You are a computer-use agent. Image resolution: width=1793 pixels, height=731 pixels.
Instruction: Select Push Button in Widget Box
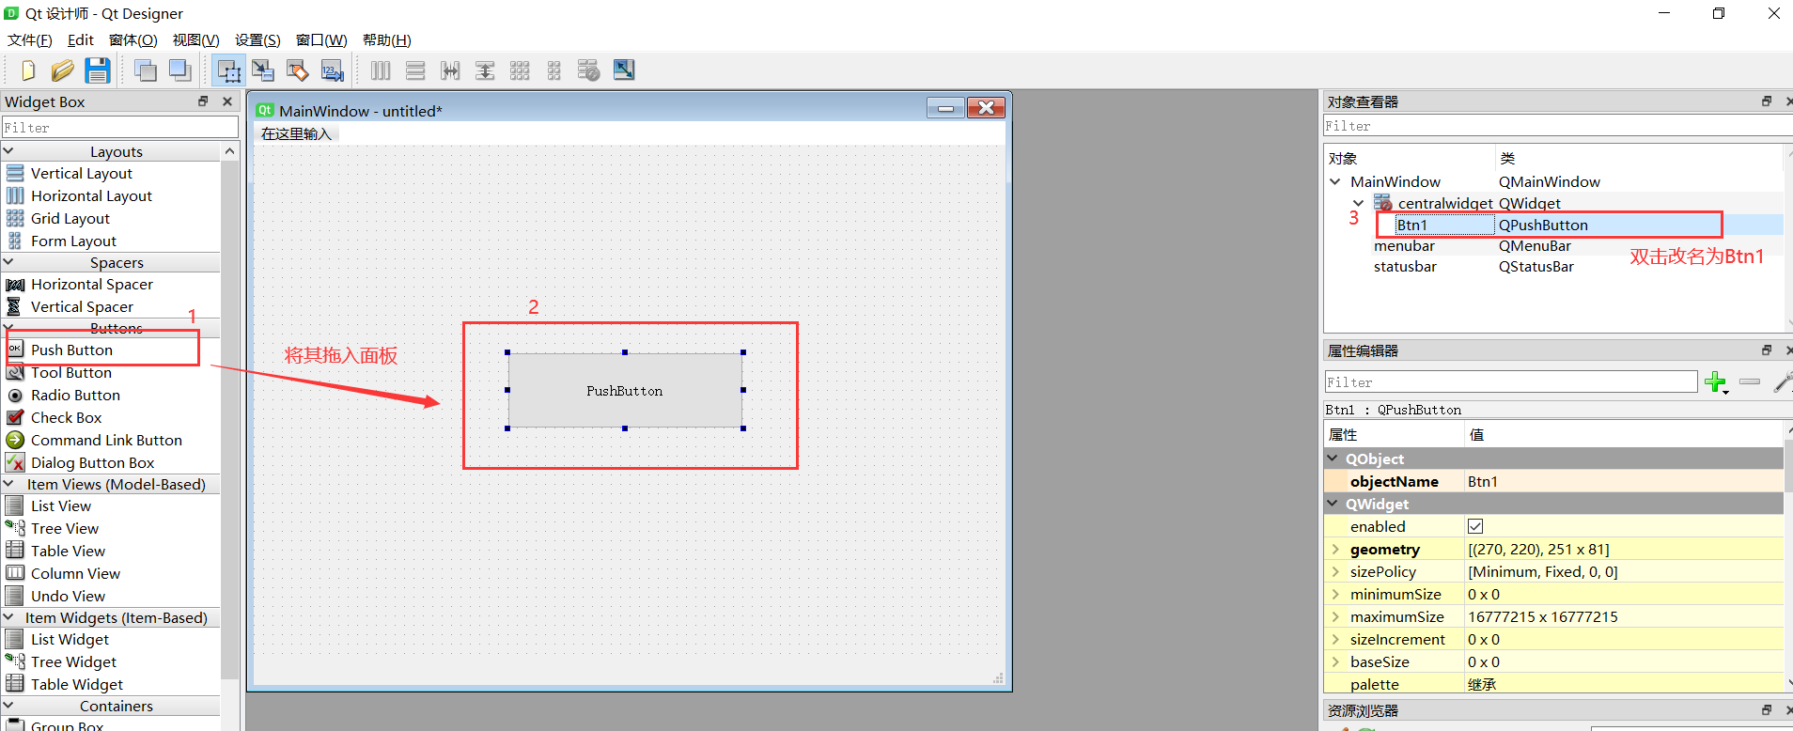pyautogui.click(x=71, y=350)
